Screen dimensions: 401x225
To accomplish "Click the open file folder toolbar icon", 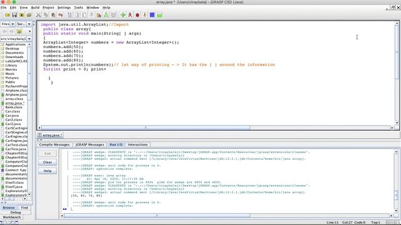I will pos(7,15).
